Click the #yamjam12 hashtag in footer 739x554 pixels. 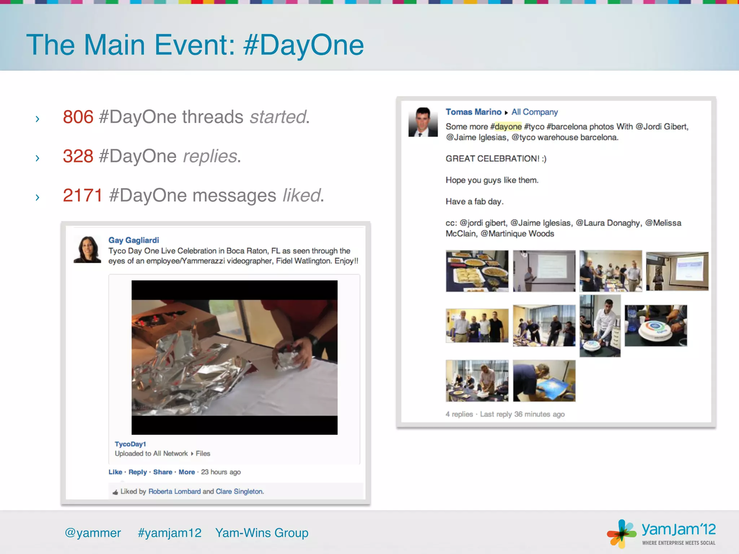[170, 533]
